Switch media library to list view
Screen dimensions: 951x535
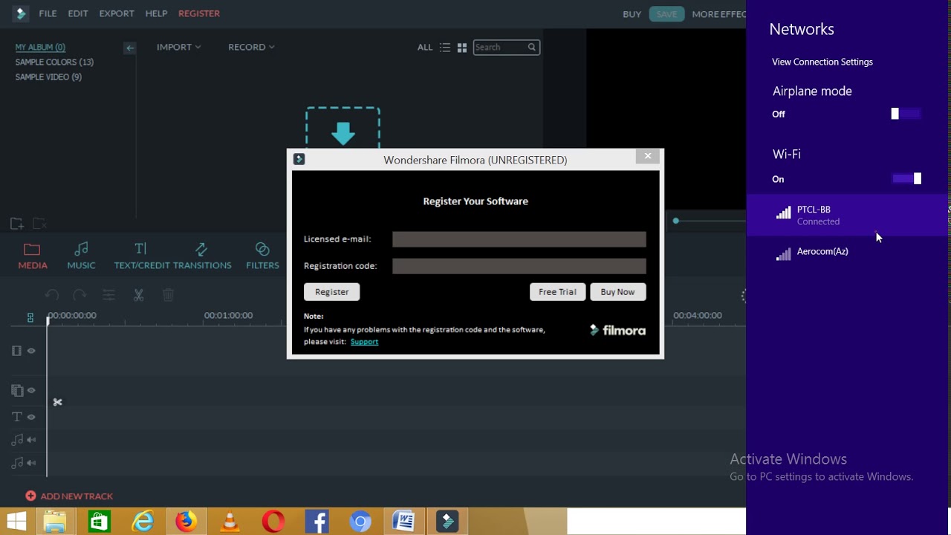tap(445, 47)
